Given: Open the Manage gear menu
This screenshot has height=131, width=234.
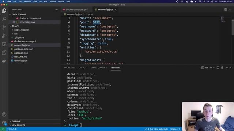Looking at the screenshot, I should coord(4,123).
